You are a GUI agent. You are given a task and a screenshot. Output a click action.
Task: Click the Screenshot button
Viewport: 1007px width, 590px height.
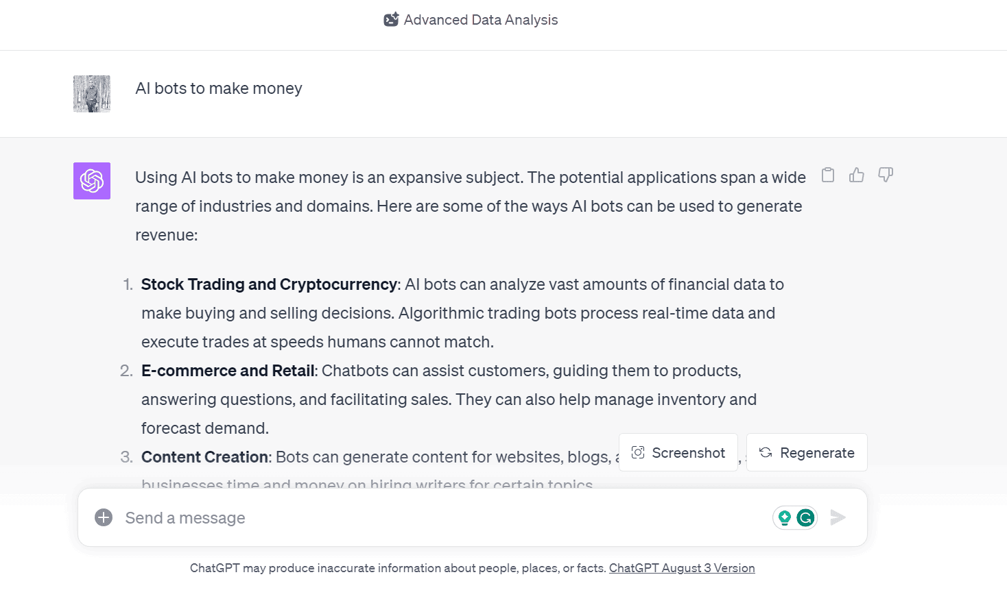678,452
